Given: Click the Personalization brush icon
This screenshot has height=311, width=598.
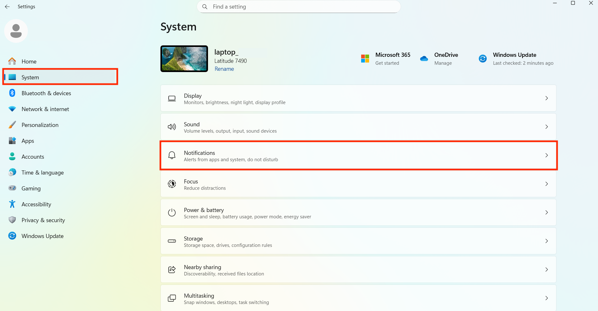Looking at the screenshot, I should coord(12,125).
